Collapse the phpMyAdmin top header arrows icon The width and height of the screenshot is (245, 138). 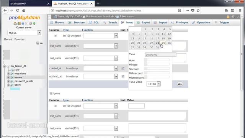click(238, 16)
